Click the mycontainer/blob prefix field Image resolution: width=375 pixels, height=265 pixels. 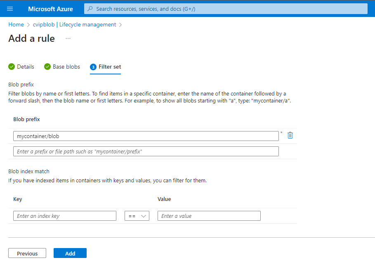146,136
